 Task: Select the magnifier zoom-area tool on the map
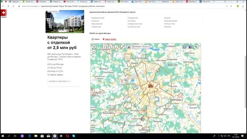110,47
